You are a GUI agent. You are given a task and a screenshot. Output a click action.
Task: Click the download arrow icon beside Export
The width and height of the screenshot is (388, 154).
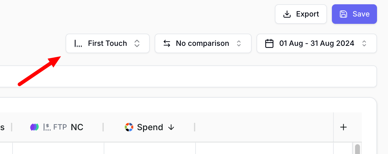click(287, 14)
